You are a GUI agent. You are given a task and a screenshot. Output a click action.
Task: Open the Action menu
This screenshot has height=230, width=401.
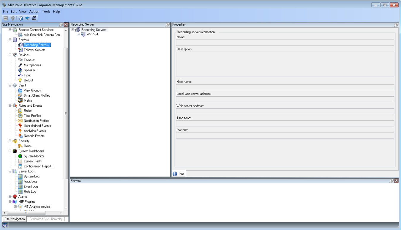(34, 12)
